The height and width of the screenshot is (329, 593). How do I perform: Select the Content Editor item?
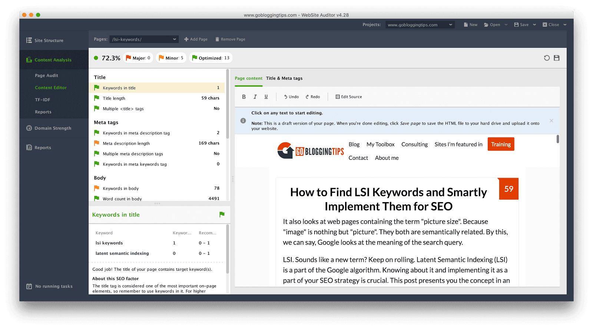tap(51, 88)
